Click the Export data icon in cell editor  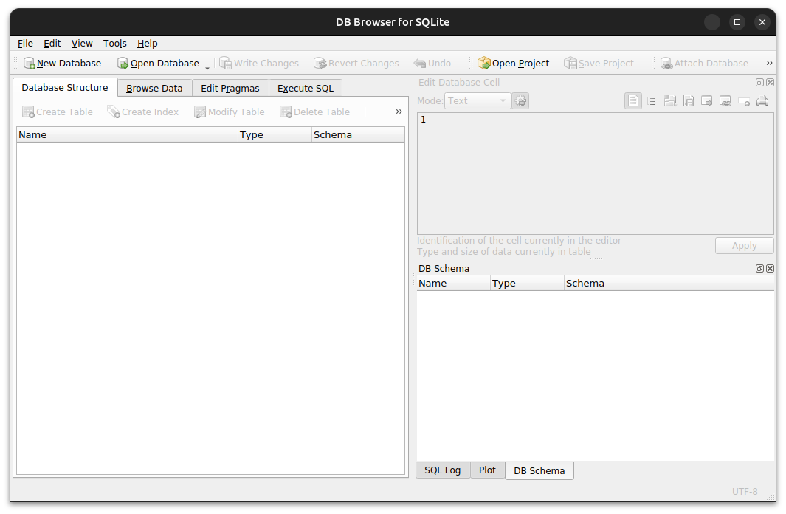pos(689,100)
